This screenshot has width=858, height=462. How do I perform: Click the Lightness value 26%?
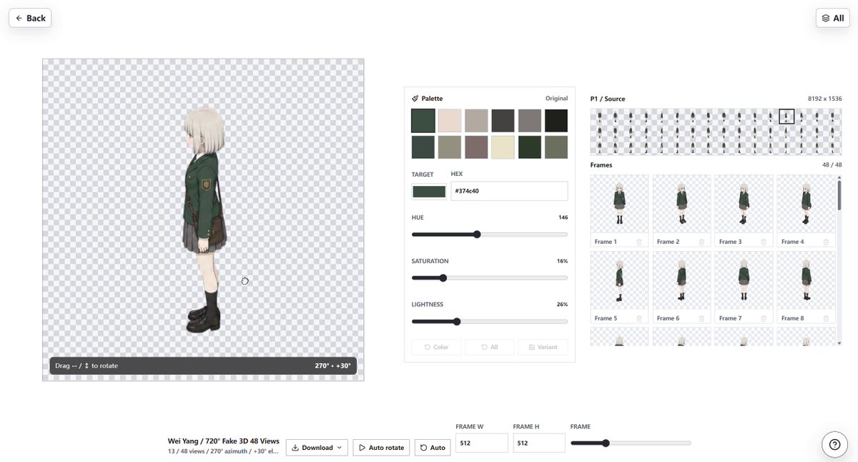pyautogui.click(x=562, y=305)
